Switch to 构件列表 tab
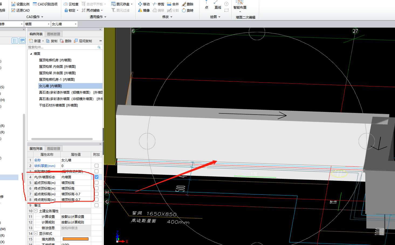The width and height of the screenshot is (395, 245). point(36,34)
